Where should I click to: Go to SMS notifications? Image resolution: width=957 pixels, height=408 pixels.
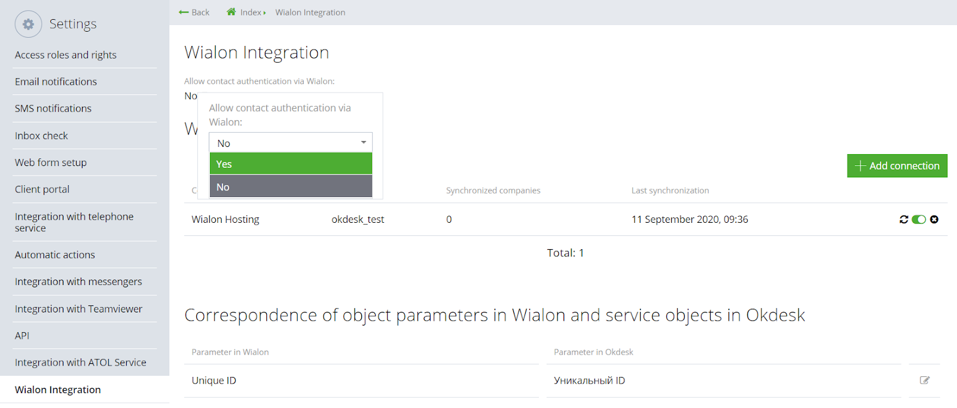[53, 108]
